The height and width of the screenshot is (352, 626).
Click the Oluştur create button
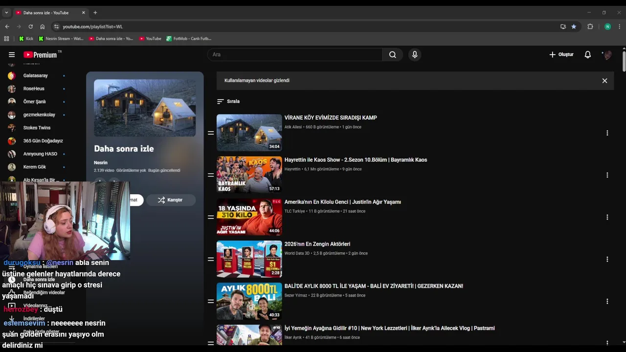click(x=561, y=55)
